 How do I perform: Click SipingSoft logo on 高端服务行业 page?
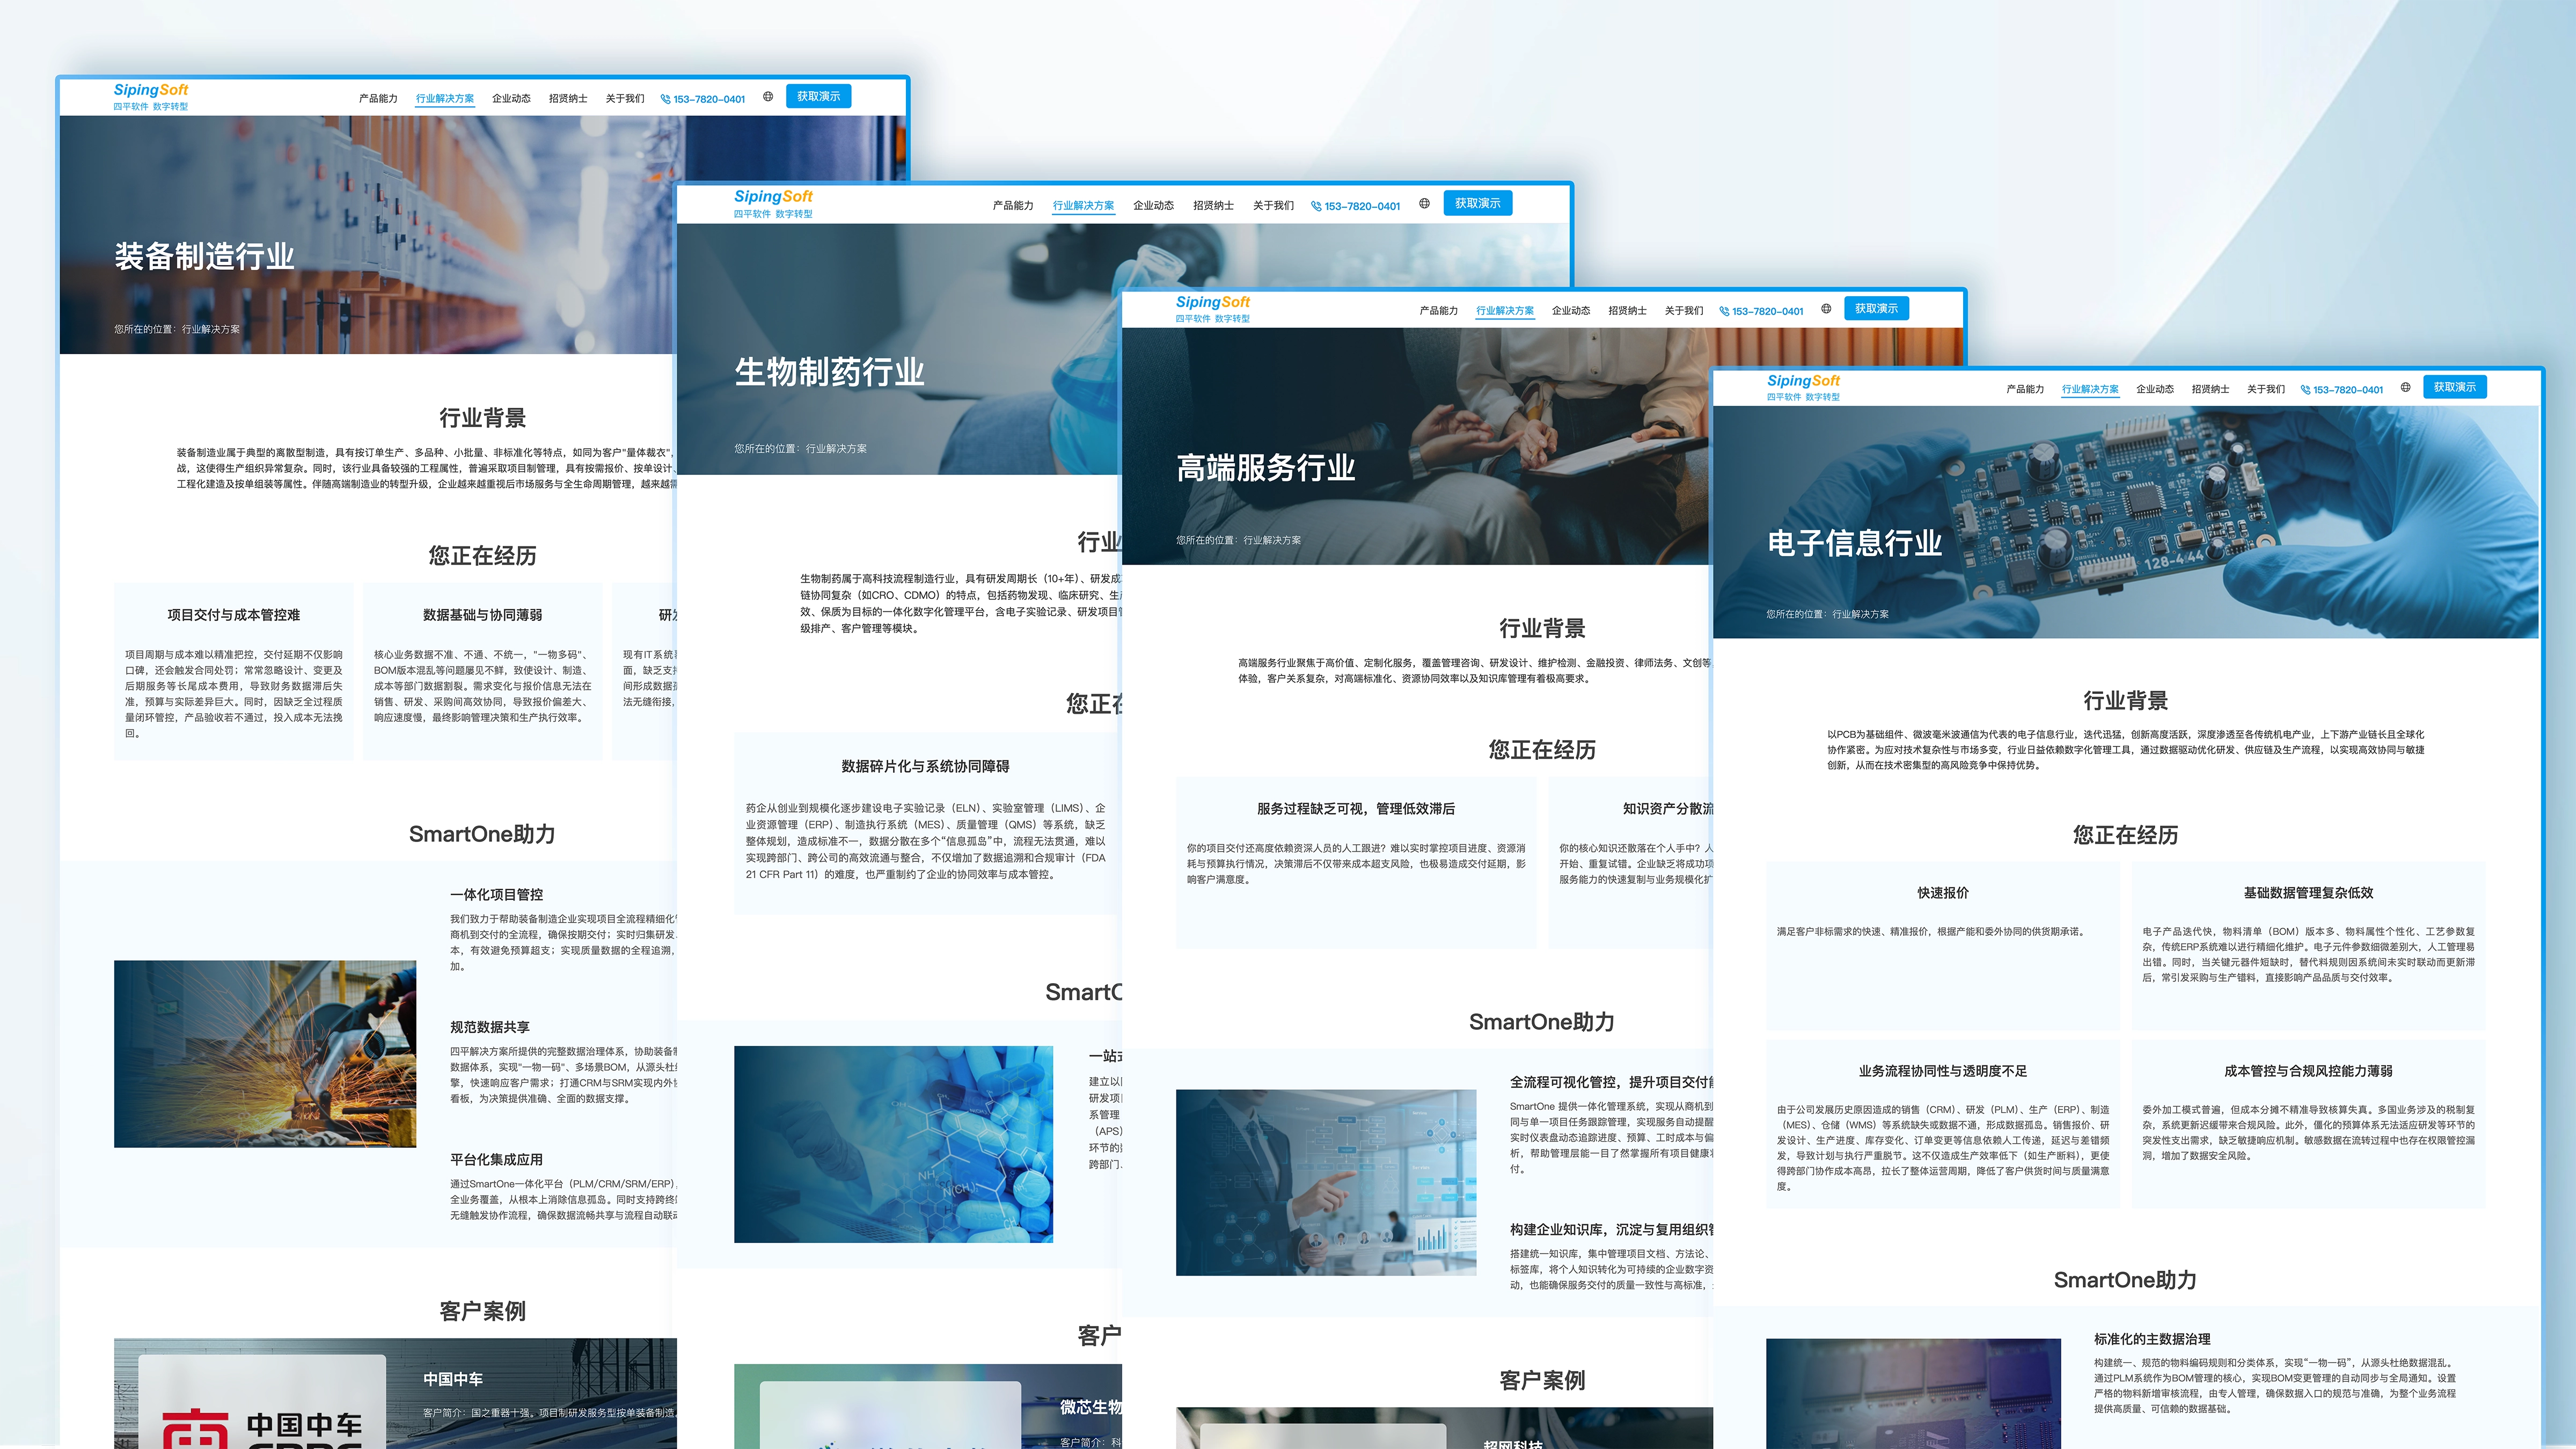(1213, 308)
